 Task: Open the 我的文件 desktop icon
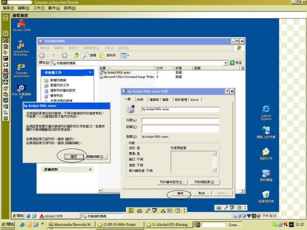coord(266,154)
